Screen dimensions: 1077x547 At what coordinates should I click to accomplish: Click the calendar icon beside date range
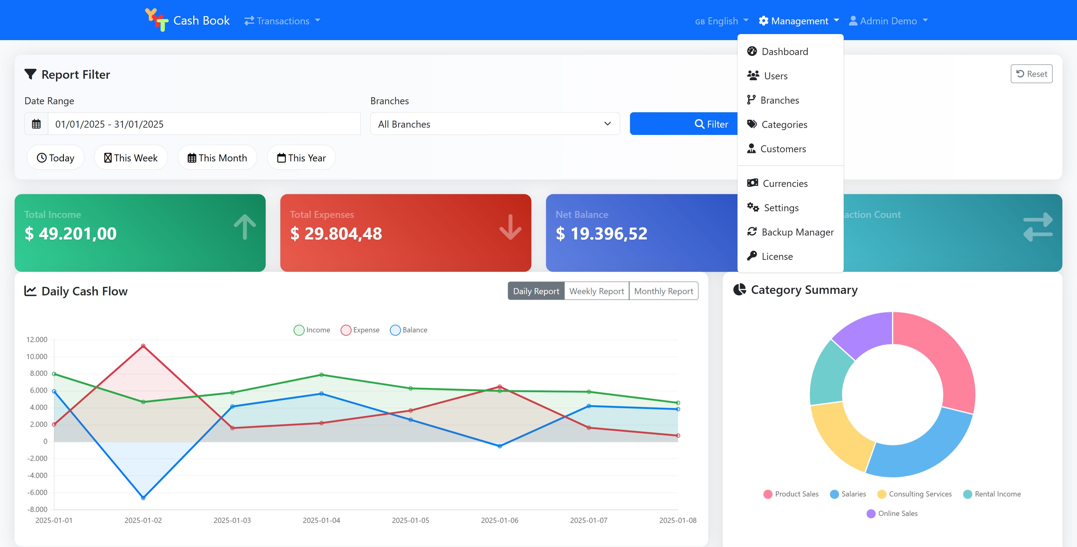coord(37,124)
